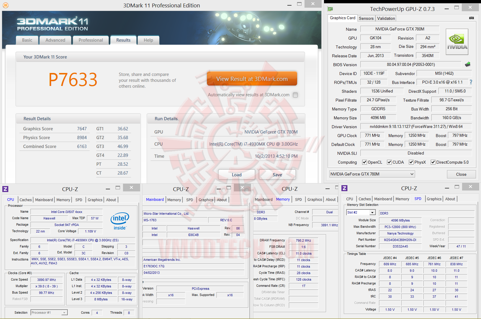Click the run time 10/2/2013 4:52:10 PM
The image size is (481, 319).
pos(276,156)
